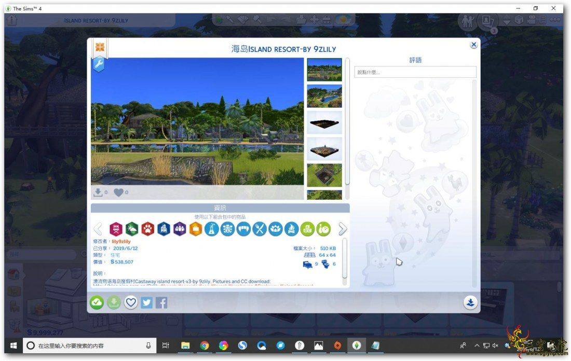571x361 pixels.
Task: Open Task View from the taskbar
Action: pyautogui.click(x=165, y=346)
